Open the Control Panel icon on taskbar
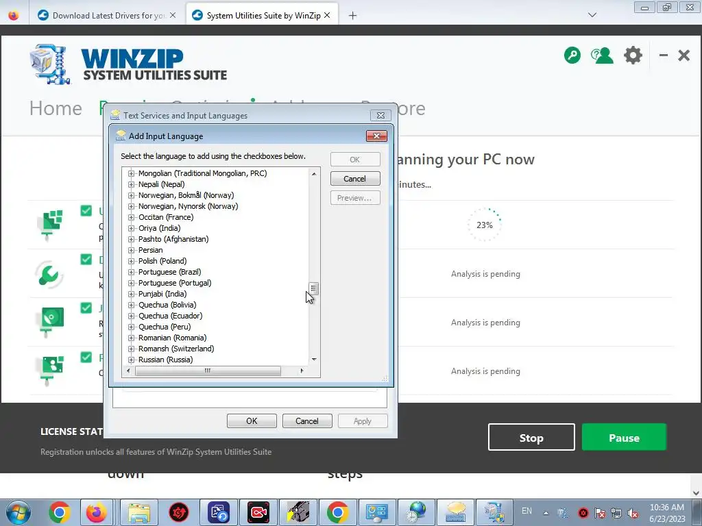702x526 pixels. pos(376,512)
